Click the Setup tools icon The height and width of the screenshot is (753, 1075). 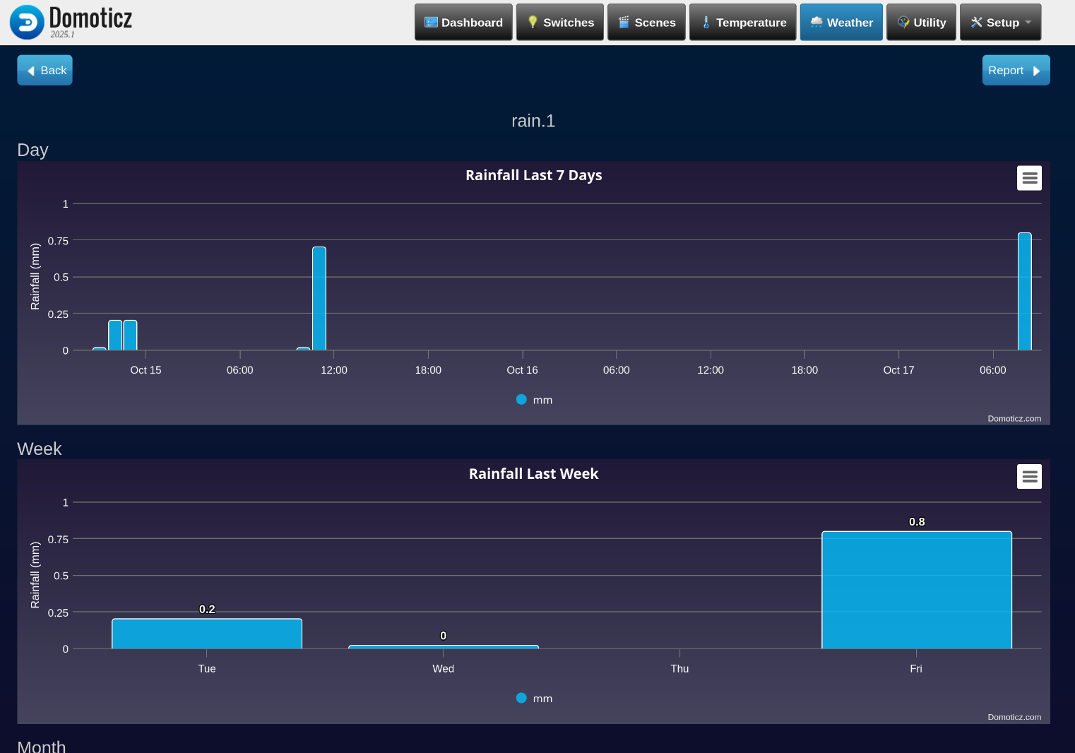pyautogui.click(x=976, y=23)
